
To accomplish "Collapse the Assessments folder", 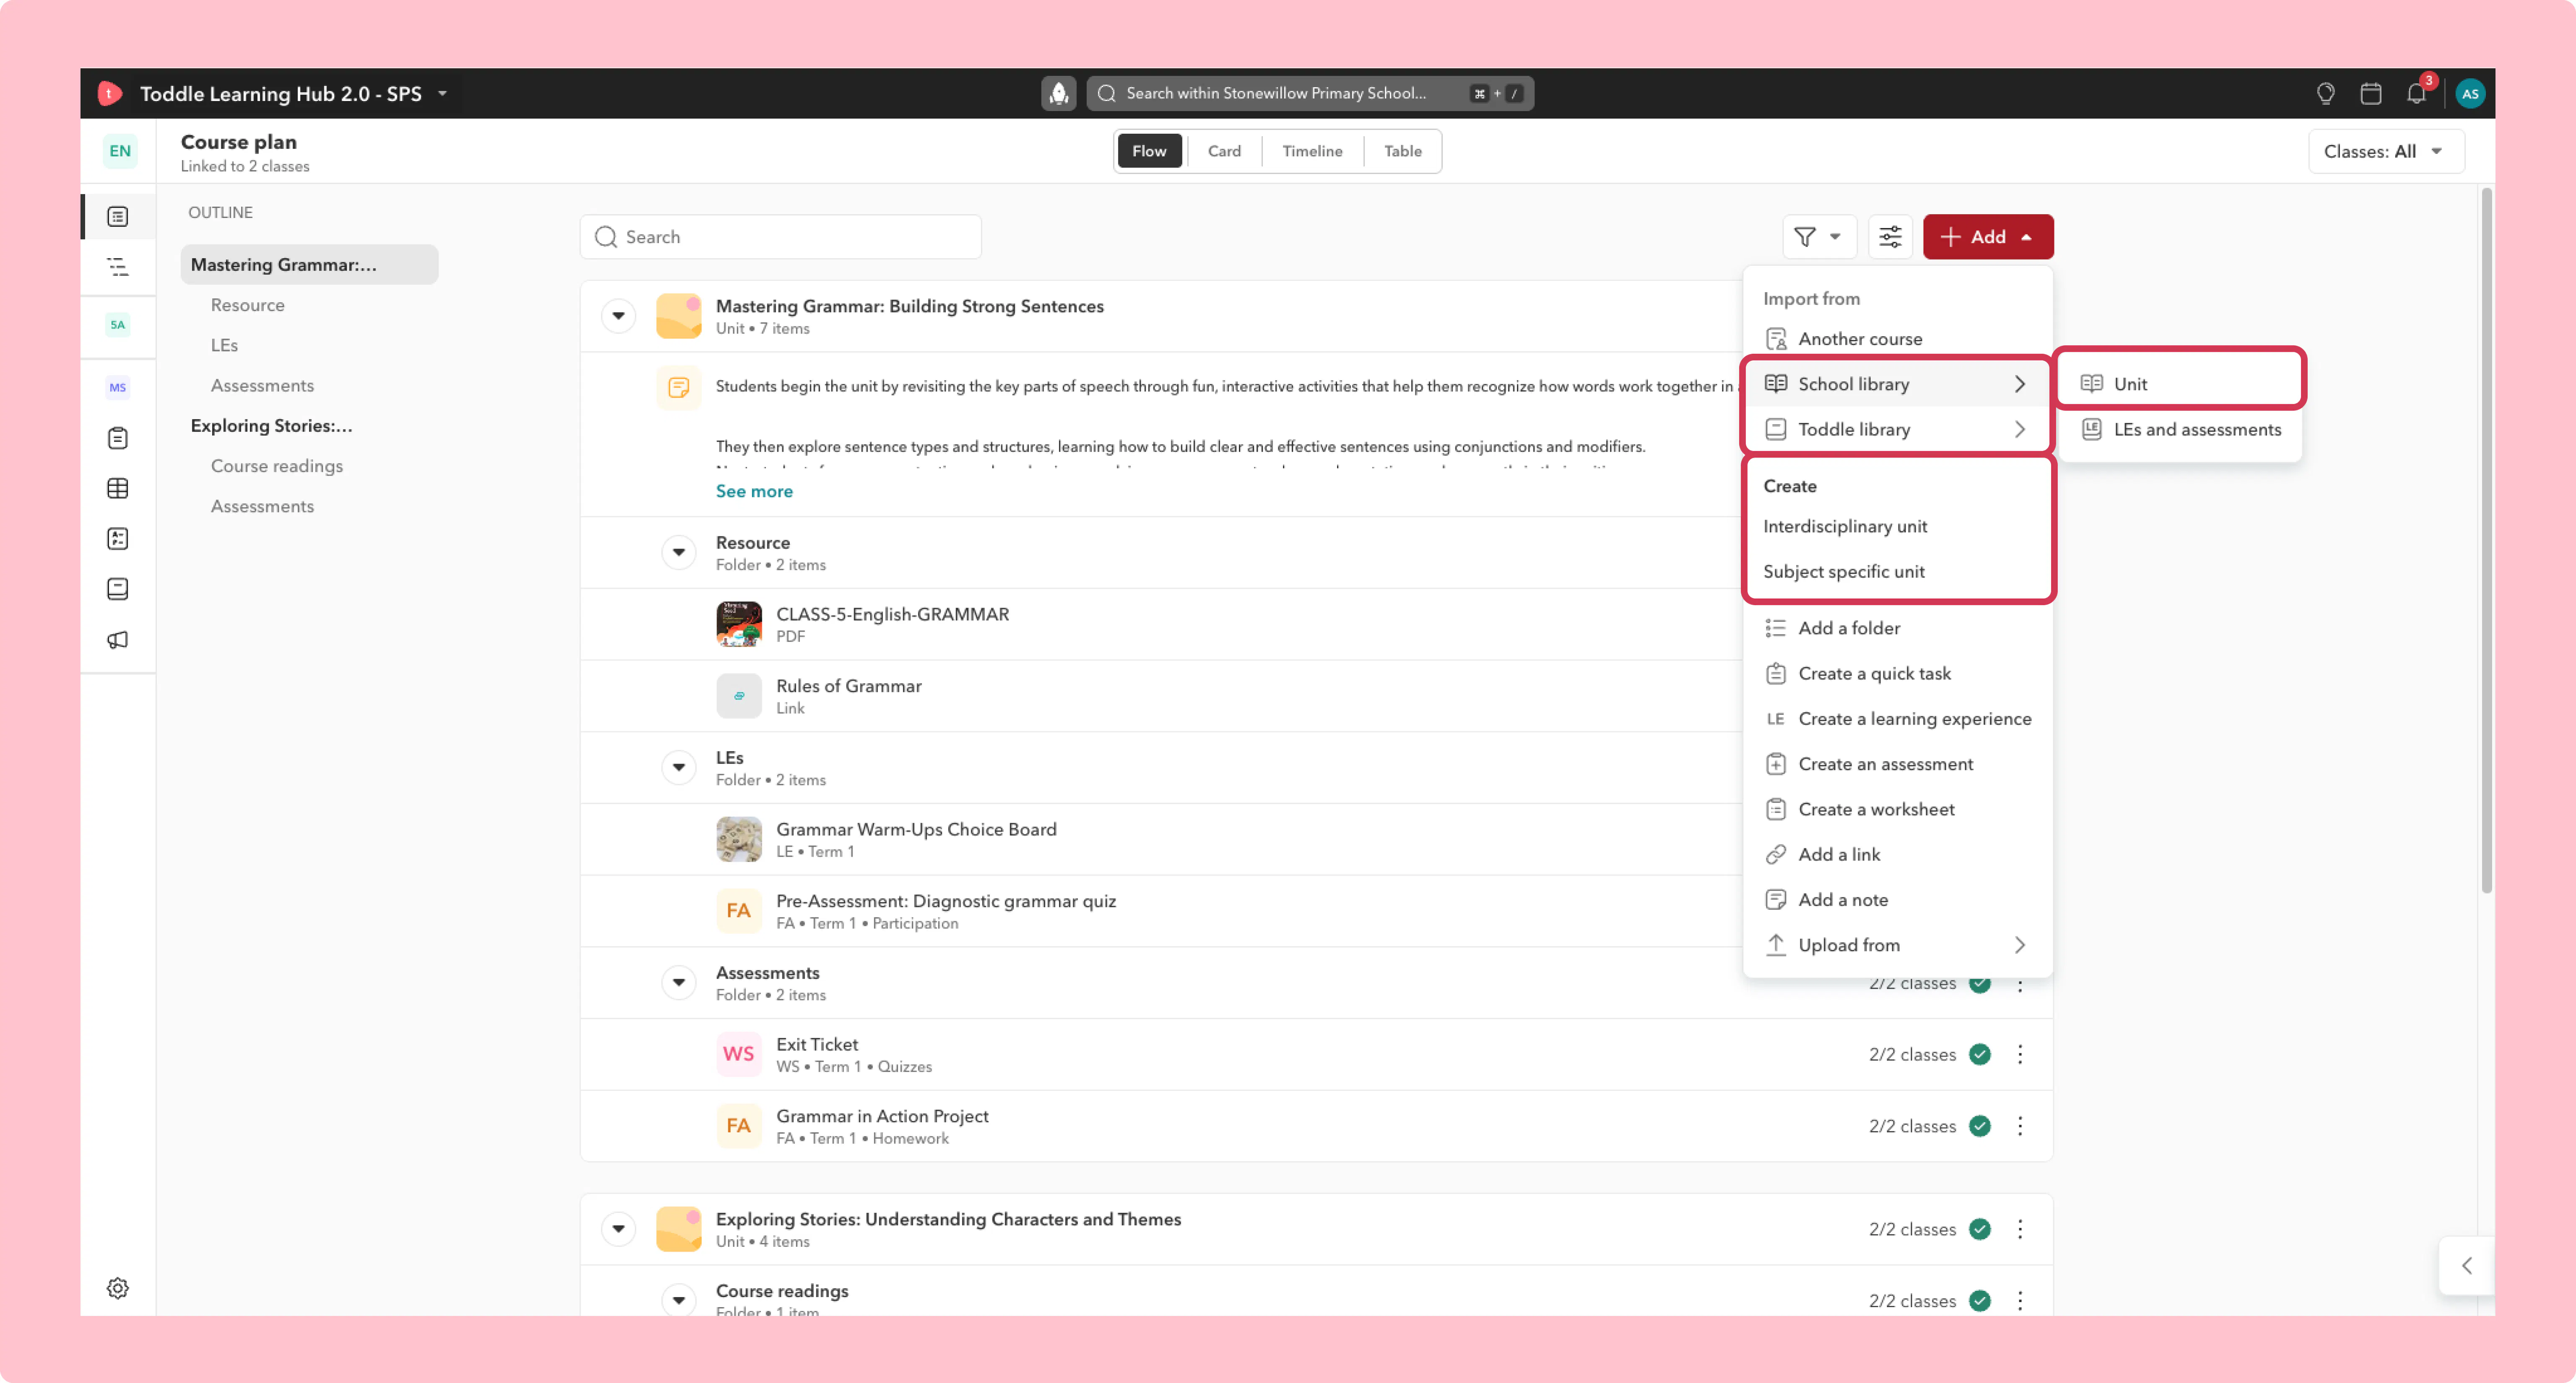I will [x=679, y=982].
